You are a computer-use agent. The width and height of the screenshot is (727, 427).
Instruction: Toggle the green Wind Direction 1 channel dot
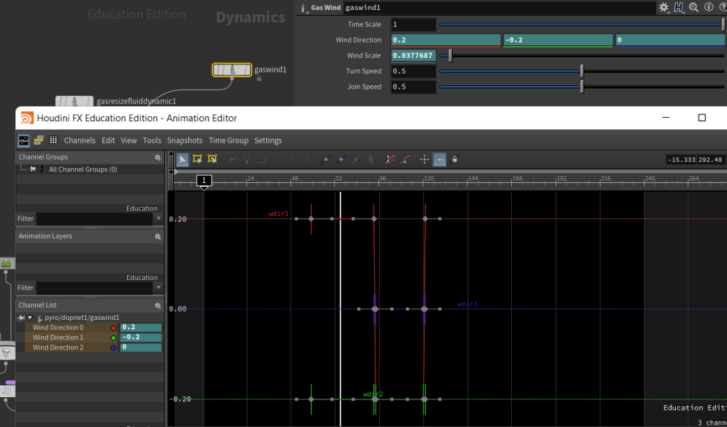[x=113, y=338]
